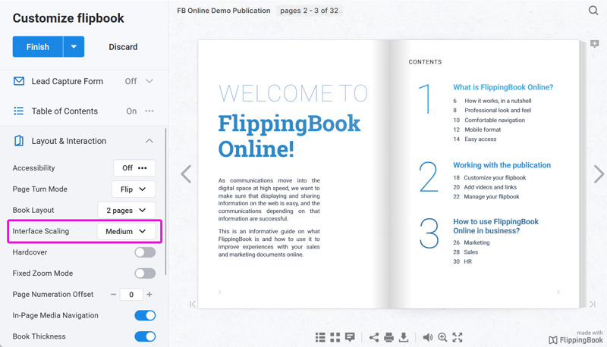
Task: Click the Layout & Interaction book icon
Action: coord(18,141)
